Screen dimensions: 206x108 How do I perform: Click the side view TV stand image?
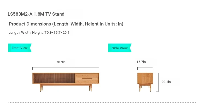pyautogui.click(x=145, y=82)
